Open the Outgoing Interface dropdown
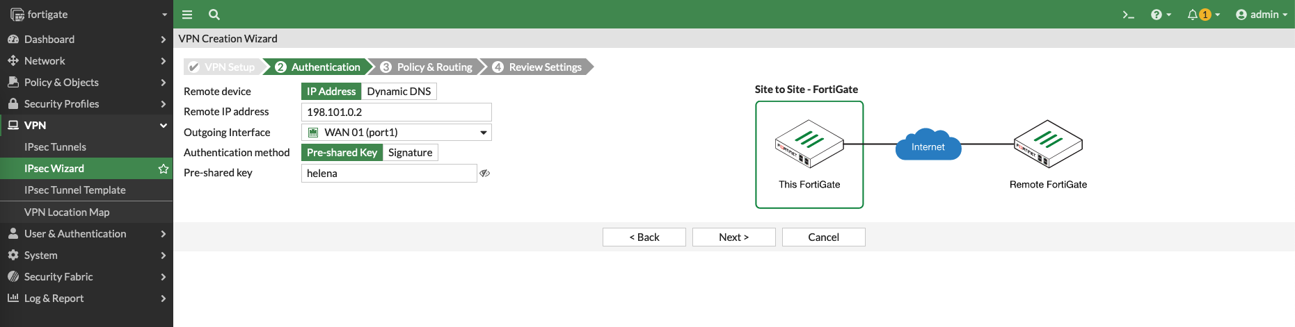The height and width of the screenshot is (327, 1295). point(396,133)
